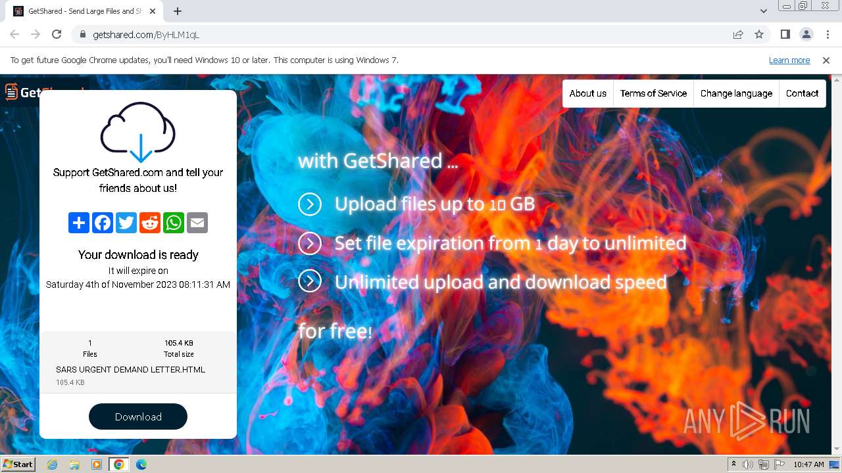Share via the WhatsApp icon
The width and height of the screenshot is (842, 473).
tap(174, 223)
